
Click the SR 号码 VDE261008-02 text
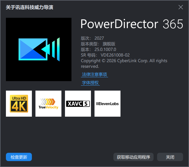coord(105,55)
